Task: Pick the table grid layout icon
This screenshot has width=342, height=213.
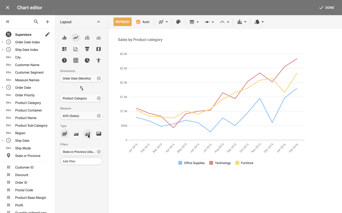Action: point(76,60)
